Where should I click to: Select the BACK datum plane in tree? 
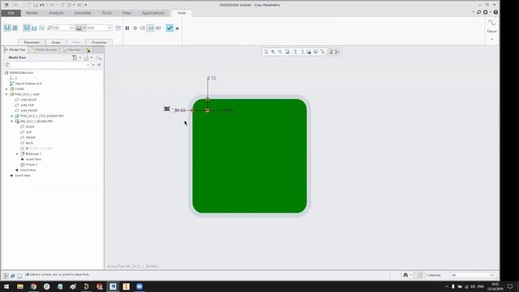pyautogui.click(x=29, y=143)
